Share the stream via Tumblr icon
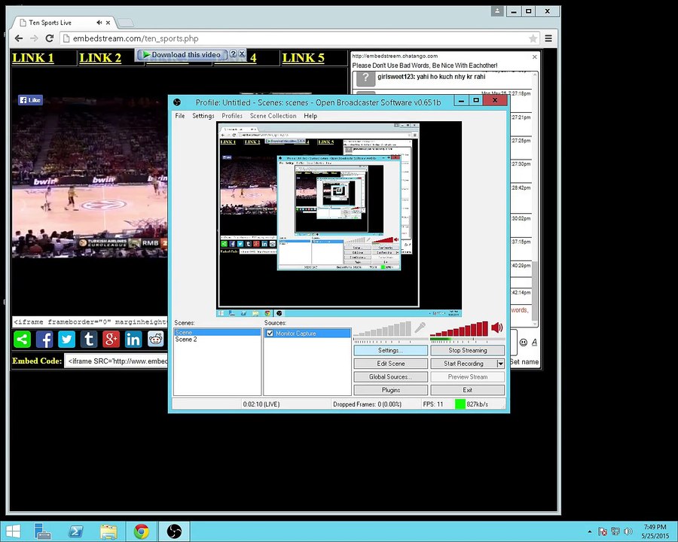 click(x=89, y=340)
